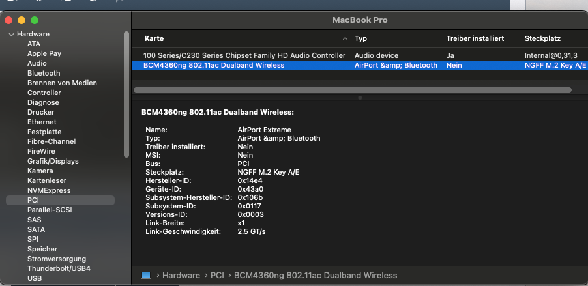
Task: Click PCI breadcrumb in path bar
Action: coord(218,276)
